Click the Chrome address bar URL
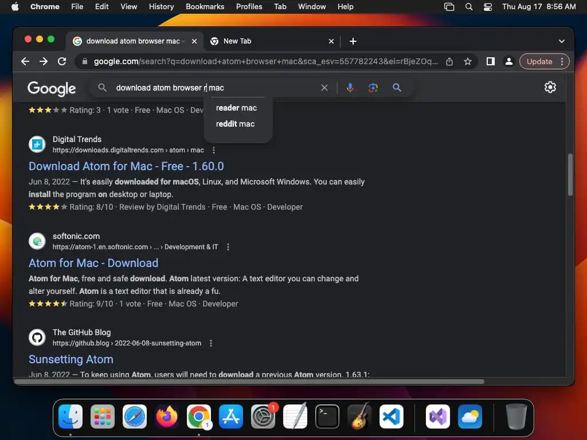The width and height of the screenshot is (587, 440). [265, 61]
